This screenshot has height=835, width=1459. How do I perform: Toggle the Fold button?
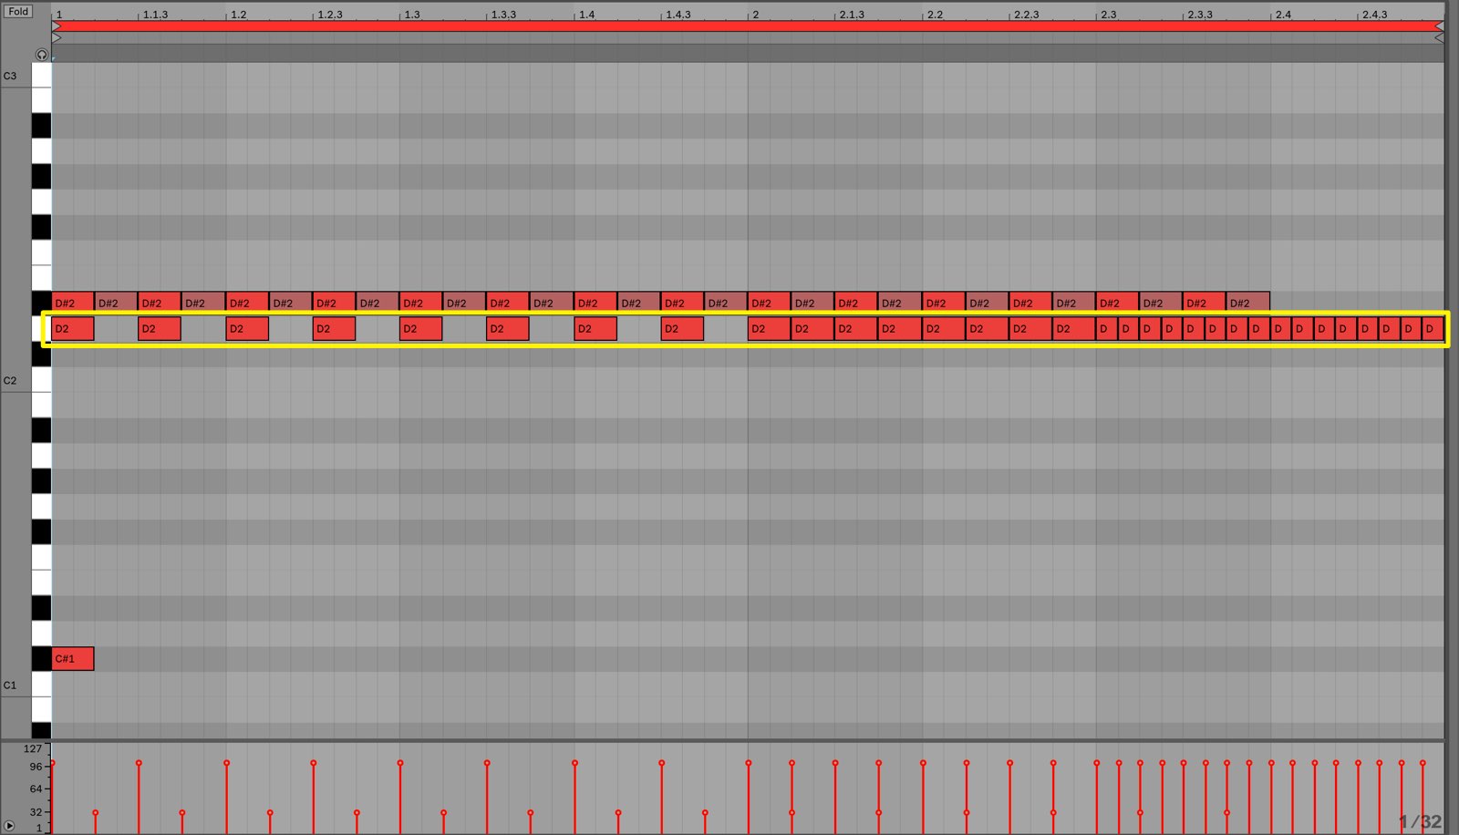(18, 12)
